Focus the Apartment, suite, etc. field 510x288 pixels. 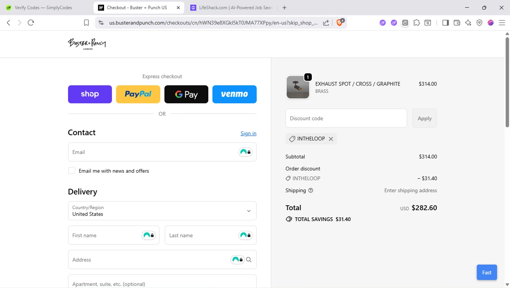pyautogui.click(x=162, y=282)
